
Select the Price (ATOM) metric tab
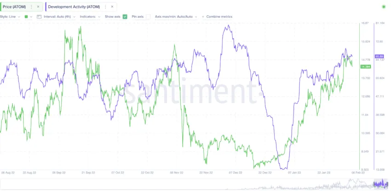coord(14,7)
